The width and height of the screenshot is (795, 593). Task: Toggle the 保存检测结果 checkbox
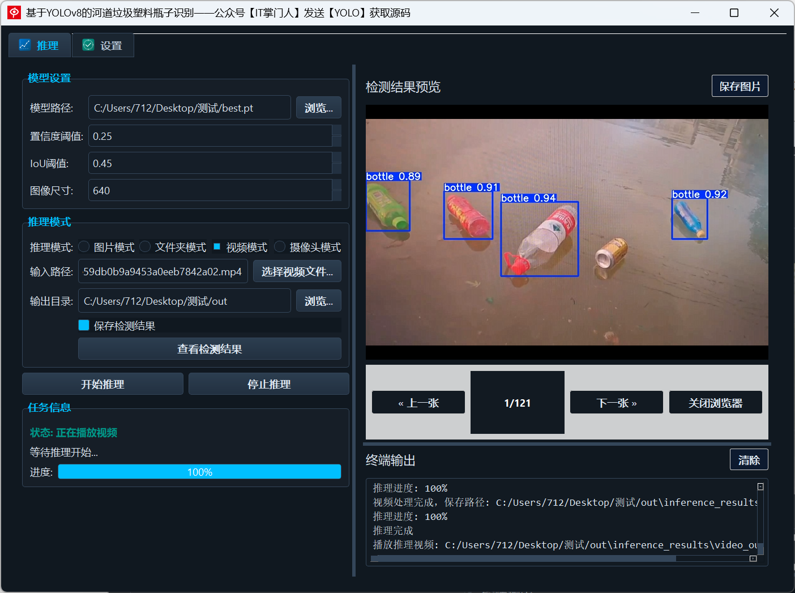(x=84, y=325)
